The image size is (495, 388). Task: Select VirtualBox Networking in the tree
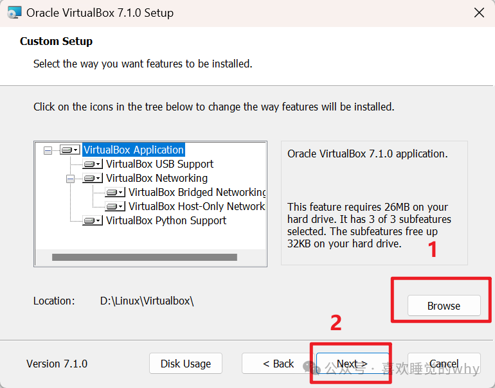(157, 178)
